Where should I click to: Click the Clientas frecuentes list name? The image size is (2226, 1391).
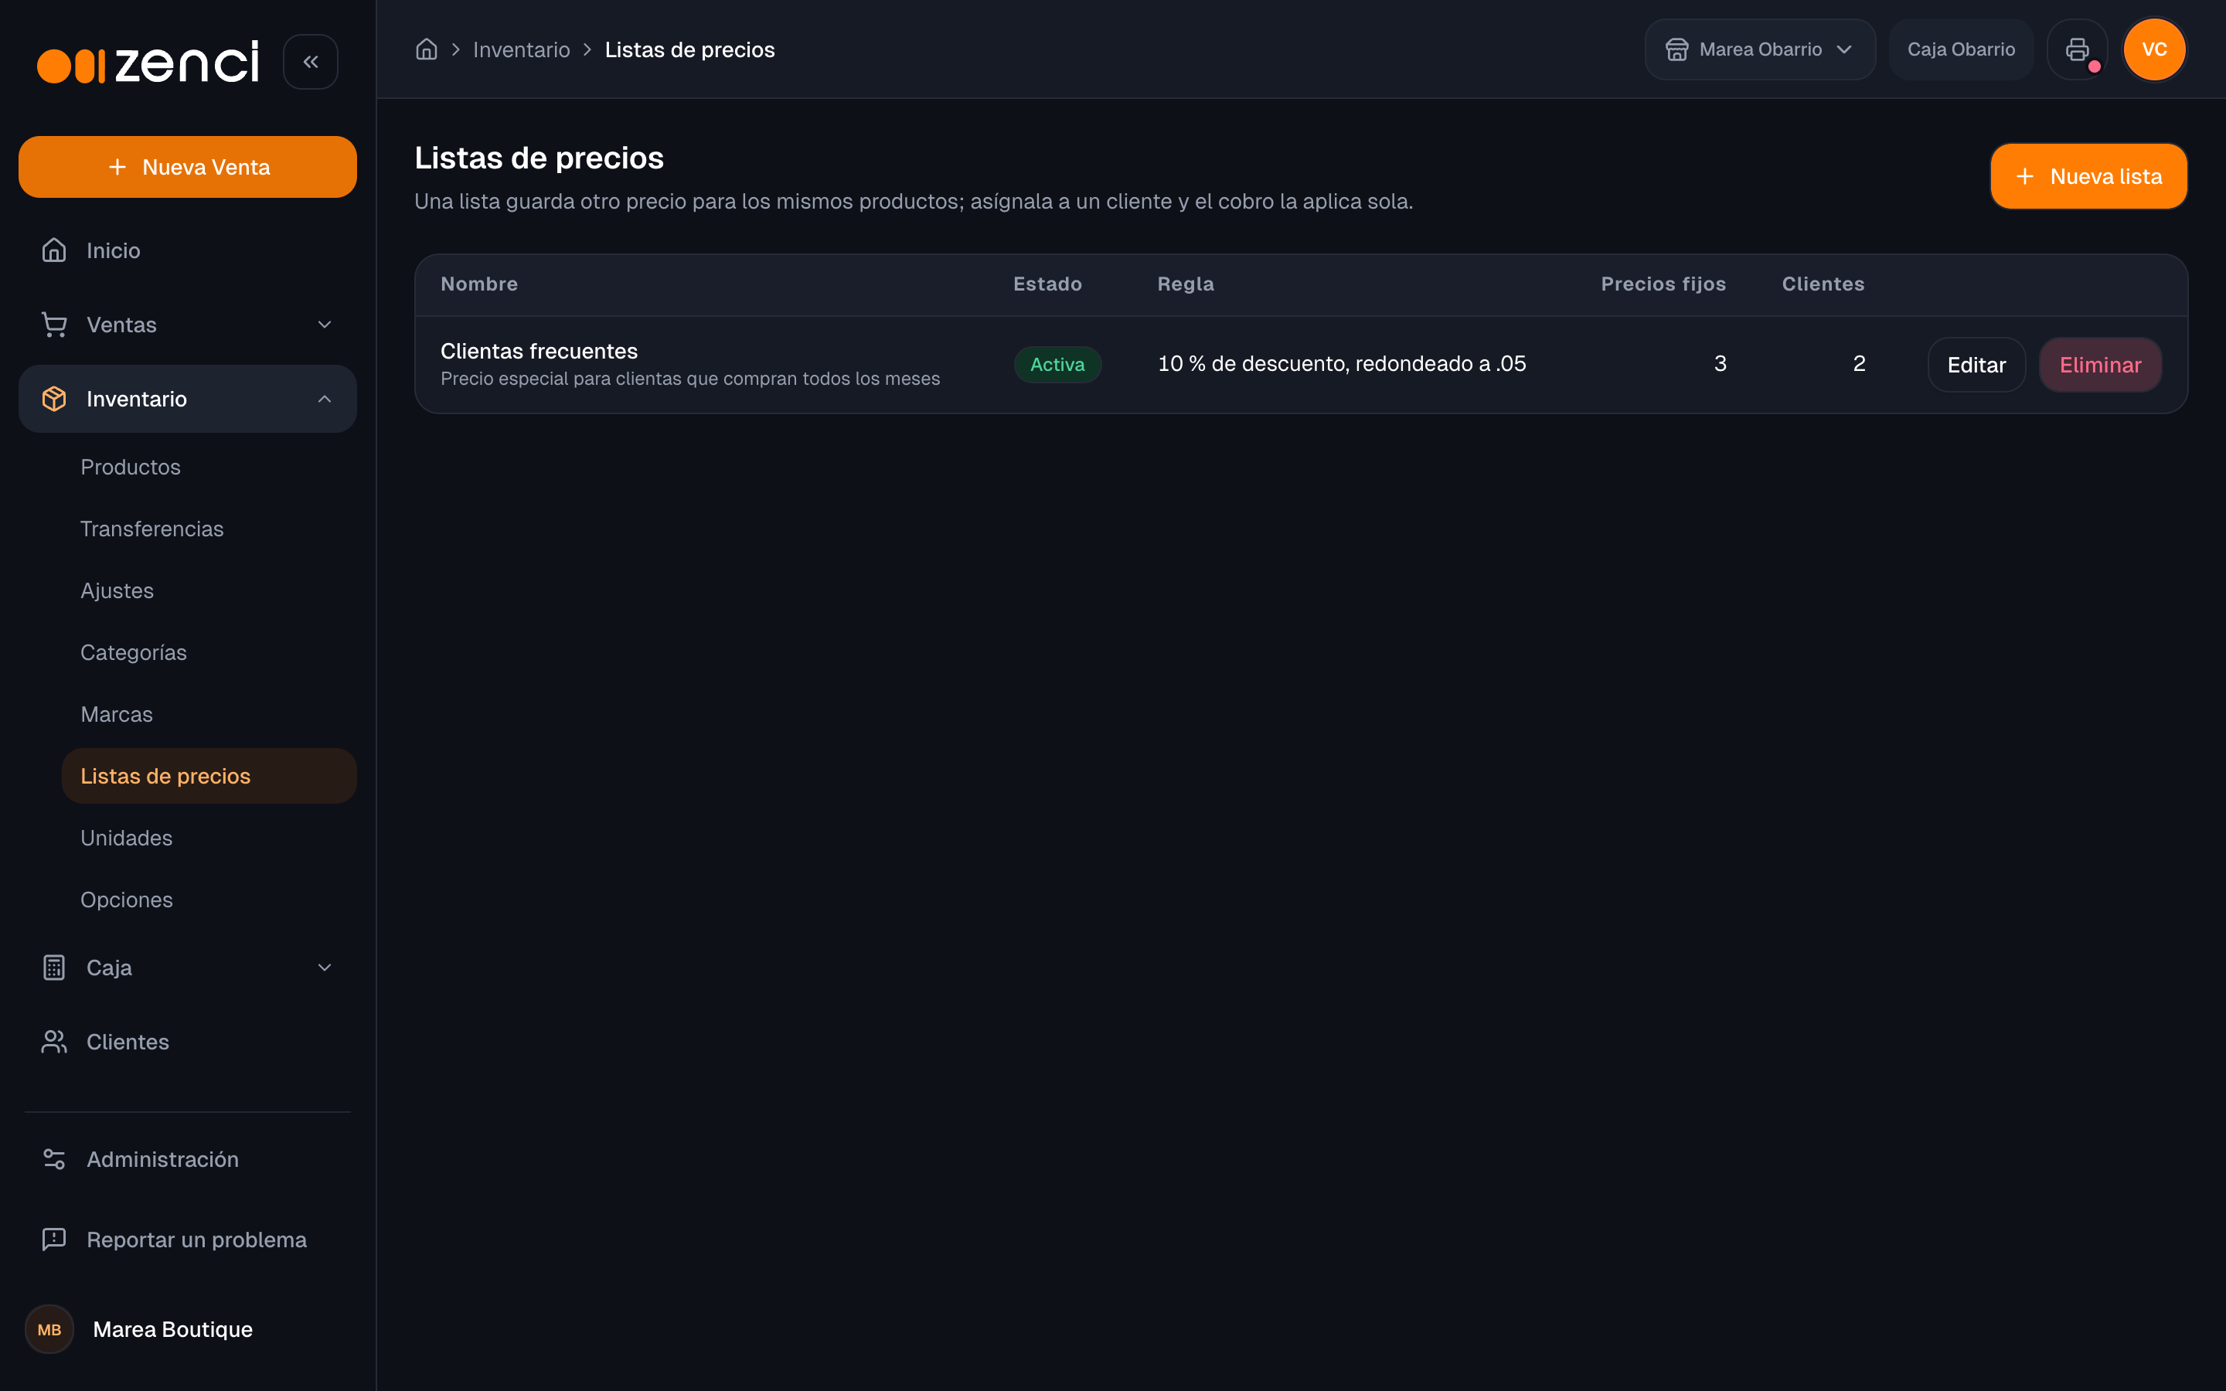pos(539,352)
